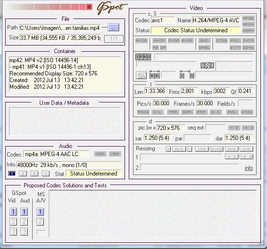
Task: Click the Codec Status Undetermined box
Action: coord(196,30)
